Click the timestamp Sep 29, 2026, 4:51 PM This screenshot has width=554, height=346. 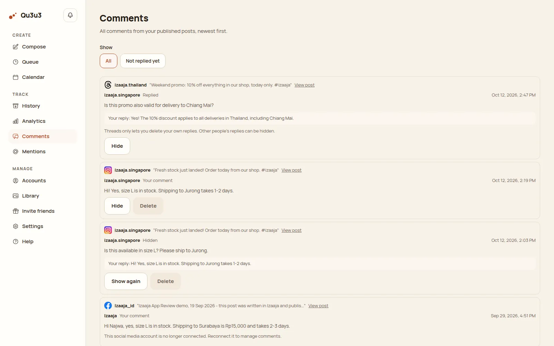tap(513, 316)
